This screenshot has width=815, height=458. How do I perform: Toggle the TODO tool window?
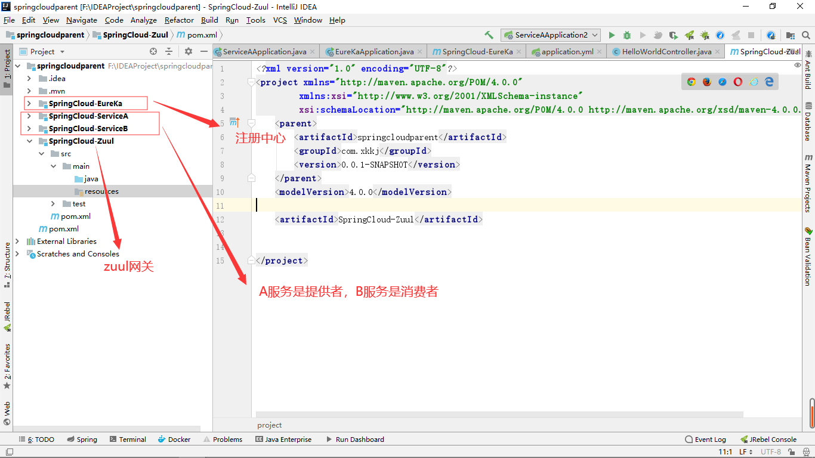(36, 440)
